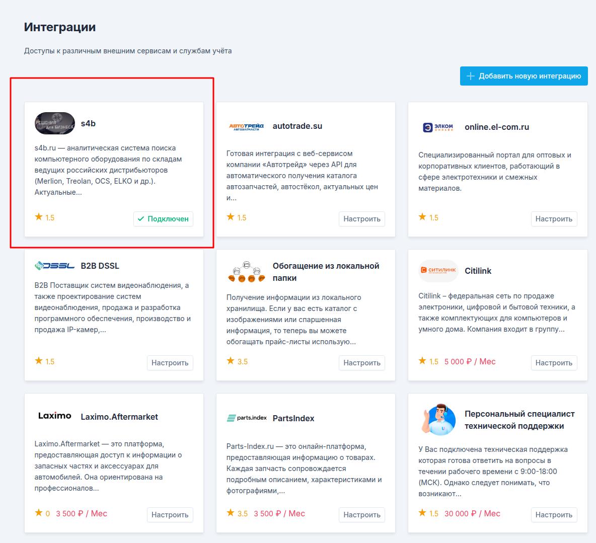Configure the Citilink integration
The width and height of the screenshot is (596, 543).
(554, 363)
